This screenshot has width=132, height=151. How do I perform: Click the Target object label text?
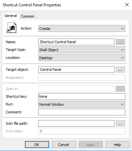pos(17,70)
